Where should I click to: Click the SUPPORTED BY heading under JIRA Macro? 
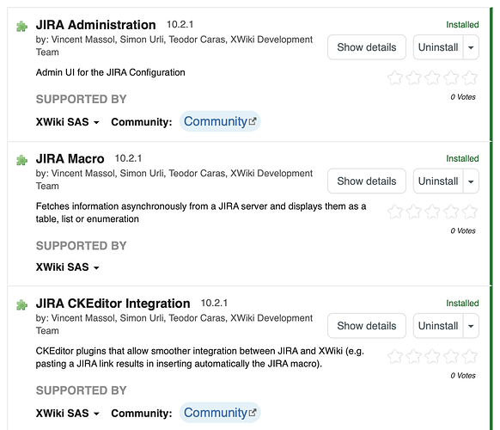point(82,246)
